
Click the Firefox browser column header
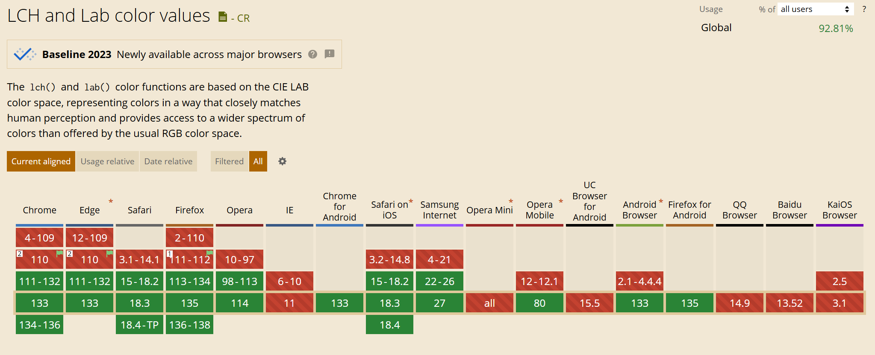click(x=189, y=210)
